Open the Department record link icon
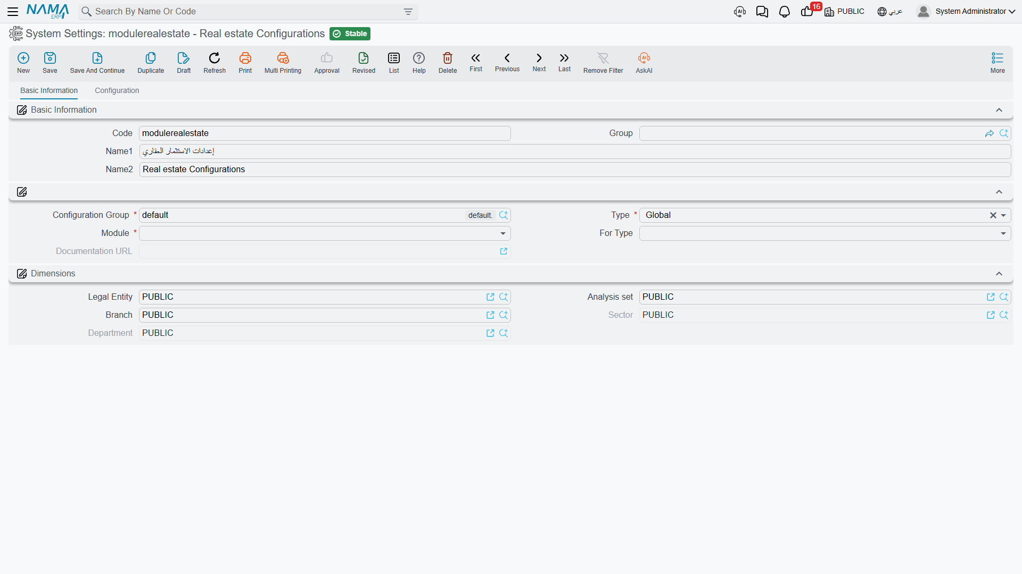 490,333
